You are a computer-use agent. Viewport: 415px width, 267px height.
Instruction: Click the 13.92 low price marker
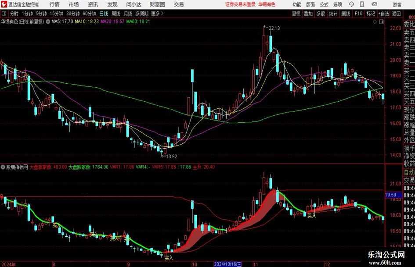tap(171, 157)
